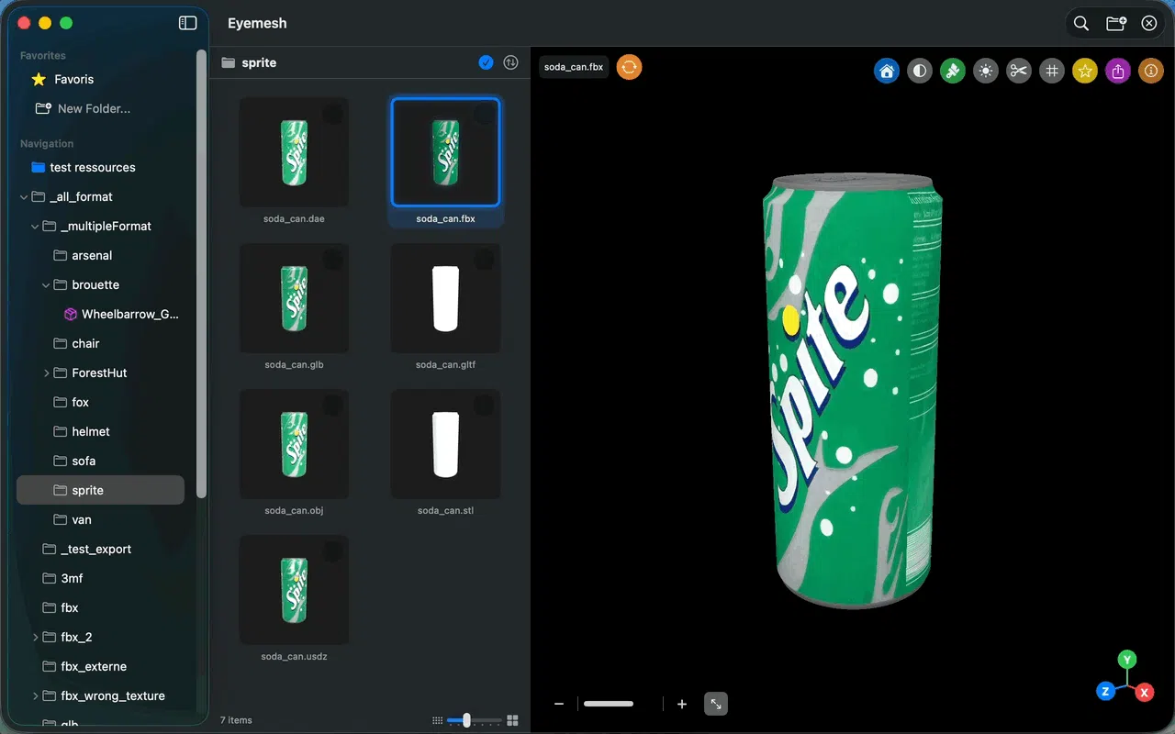The image size is (1175, 734).
Task: Open search with the magnifier icon
Action: [x=1081, y=24]
